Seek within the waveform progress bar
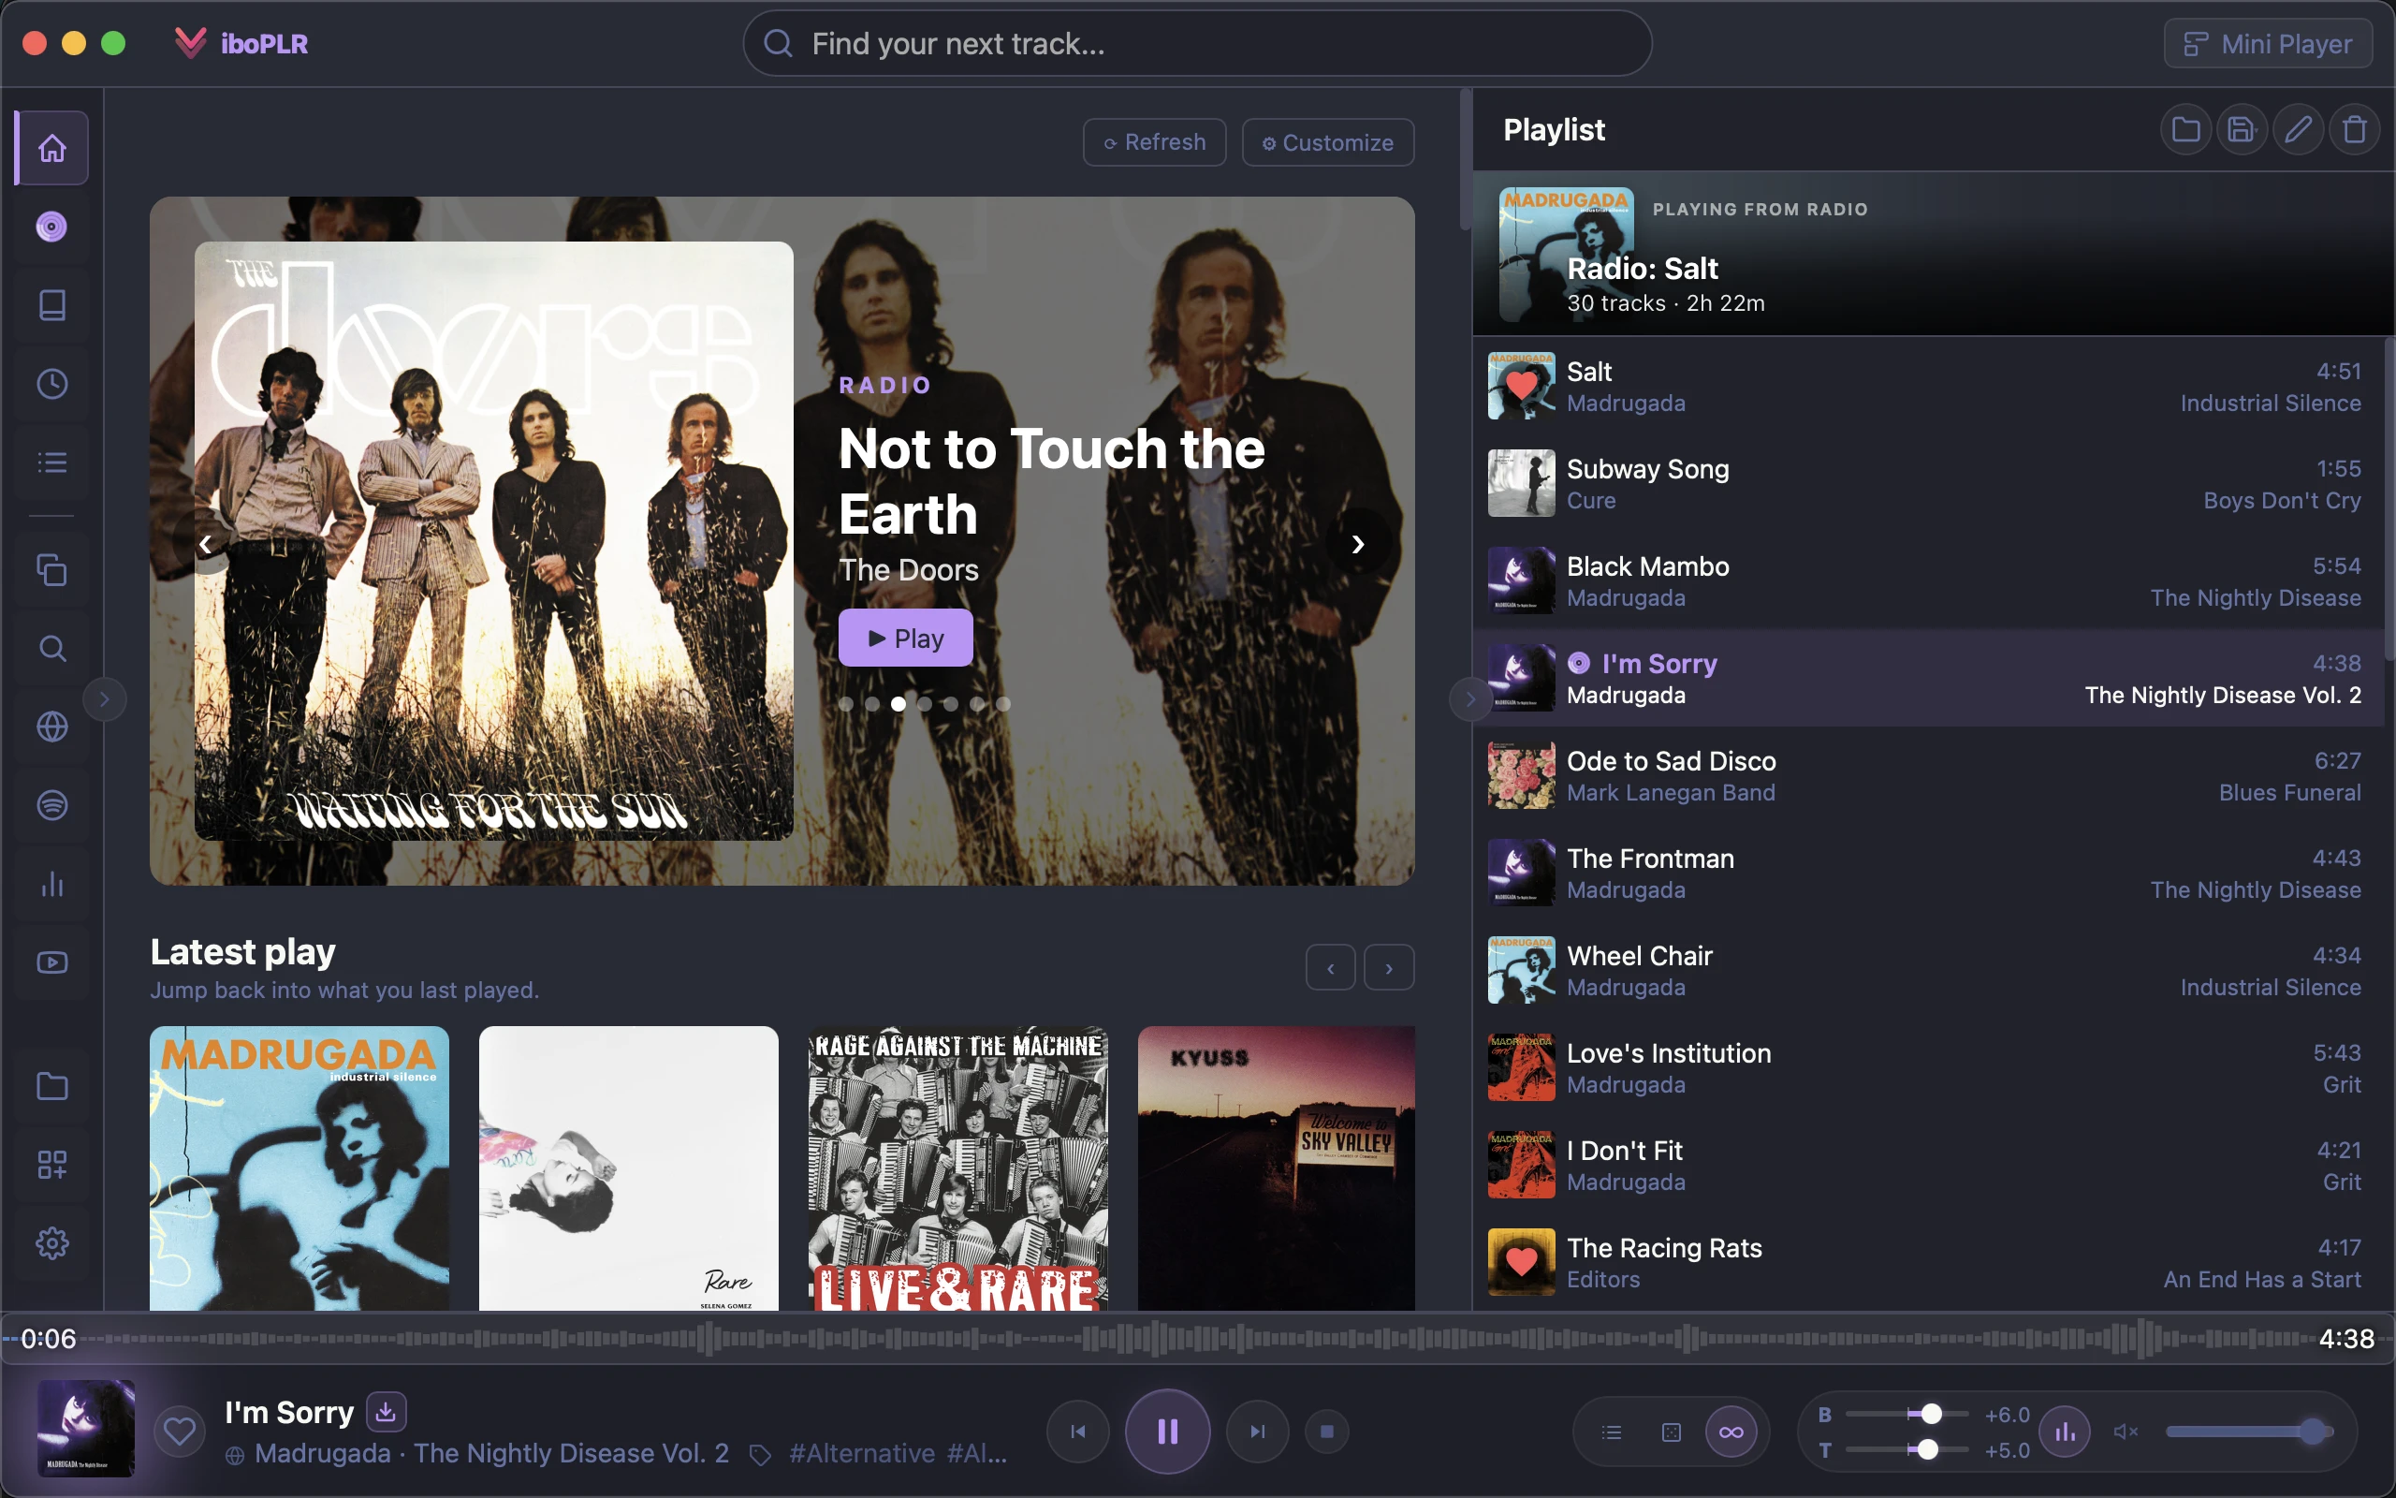 pyautogui.click(x=1198, y=1339)
